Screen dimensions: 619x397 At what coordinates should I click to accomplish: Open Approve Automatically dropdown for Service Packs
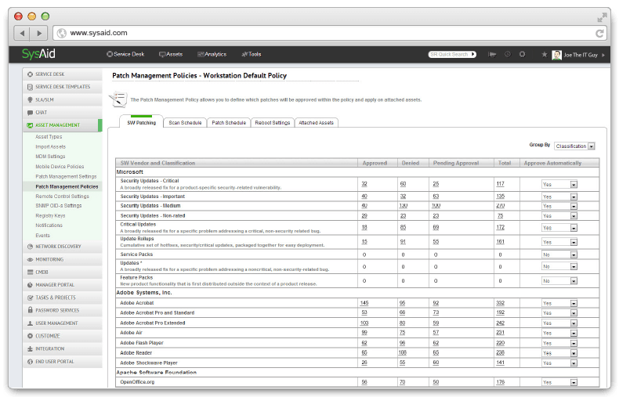tap(559, 255)
